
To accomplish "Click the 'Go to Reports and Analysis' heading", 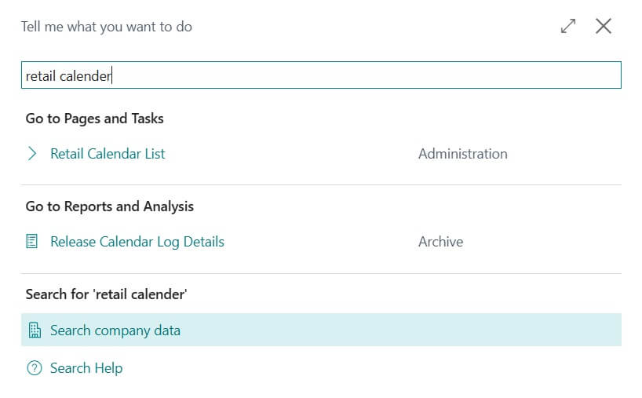I will (109, 206).
